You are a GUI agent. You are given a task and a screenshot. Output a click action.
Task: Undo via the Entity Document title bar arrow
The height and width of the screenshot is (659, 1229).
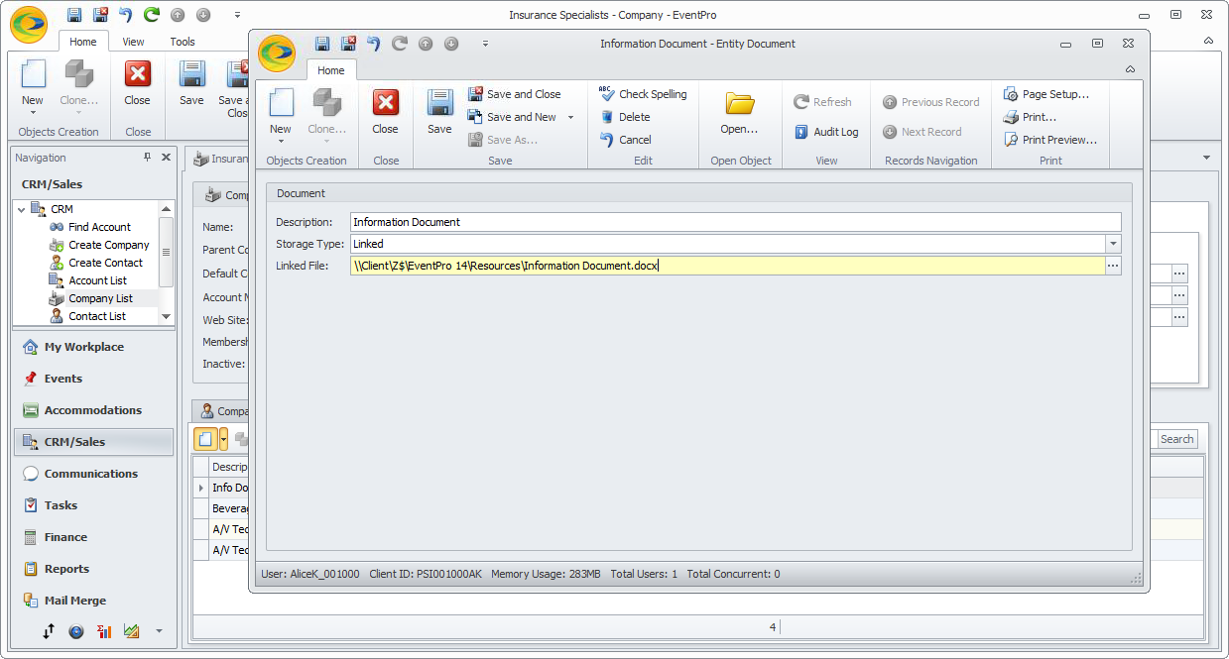[374, 44]
